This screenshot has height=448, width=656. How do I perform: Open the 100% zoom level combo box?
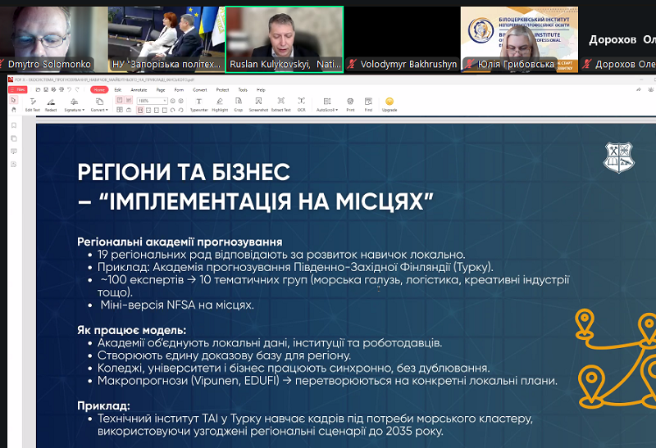point(153,101)
